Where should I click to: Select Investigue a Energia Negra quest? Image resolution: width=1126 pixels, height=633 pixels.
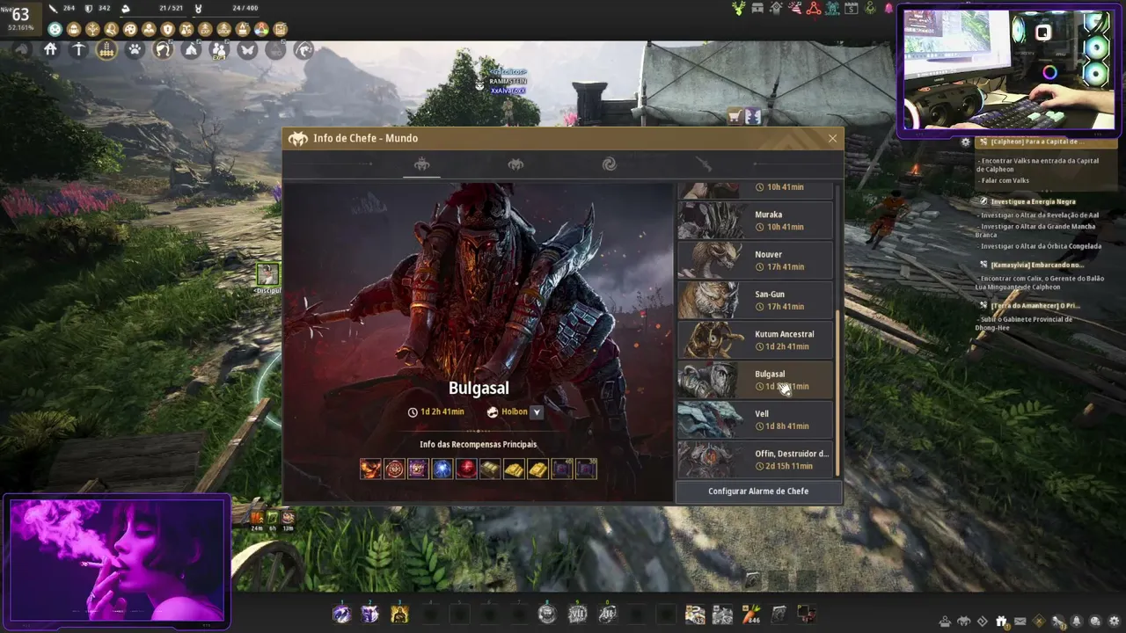pyautogui.click(x=1033, y=201)
